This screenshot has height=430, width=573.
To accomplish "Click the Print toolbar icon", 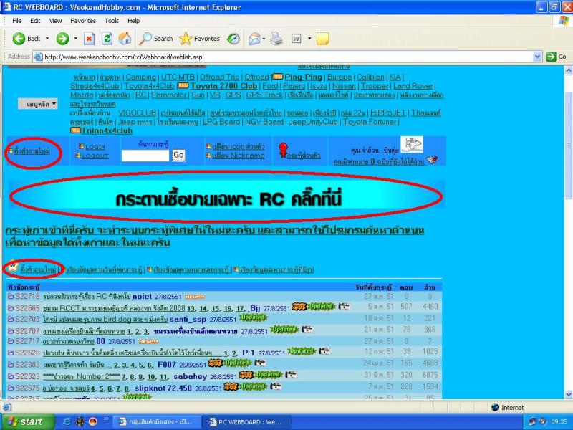I will (x=276, y=39).
